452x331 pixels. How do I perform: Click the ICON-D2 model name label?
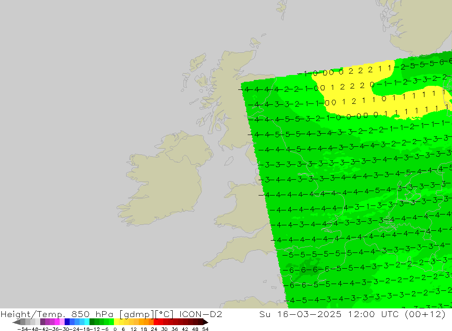[201, 314]
